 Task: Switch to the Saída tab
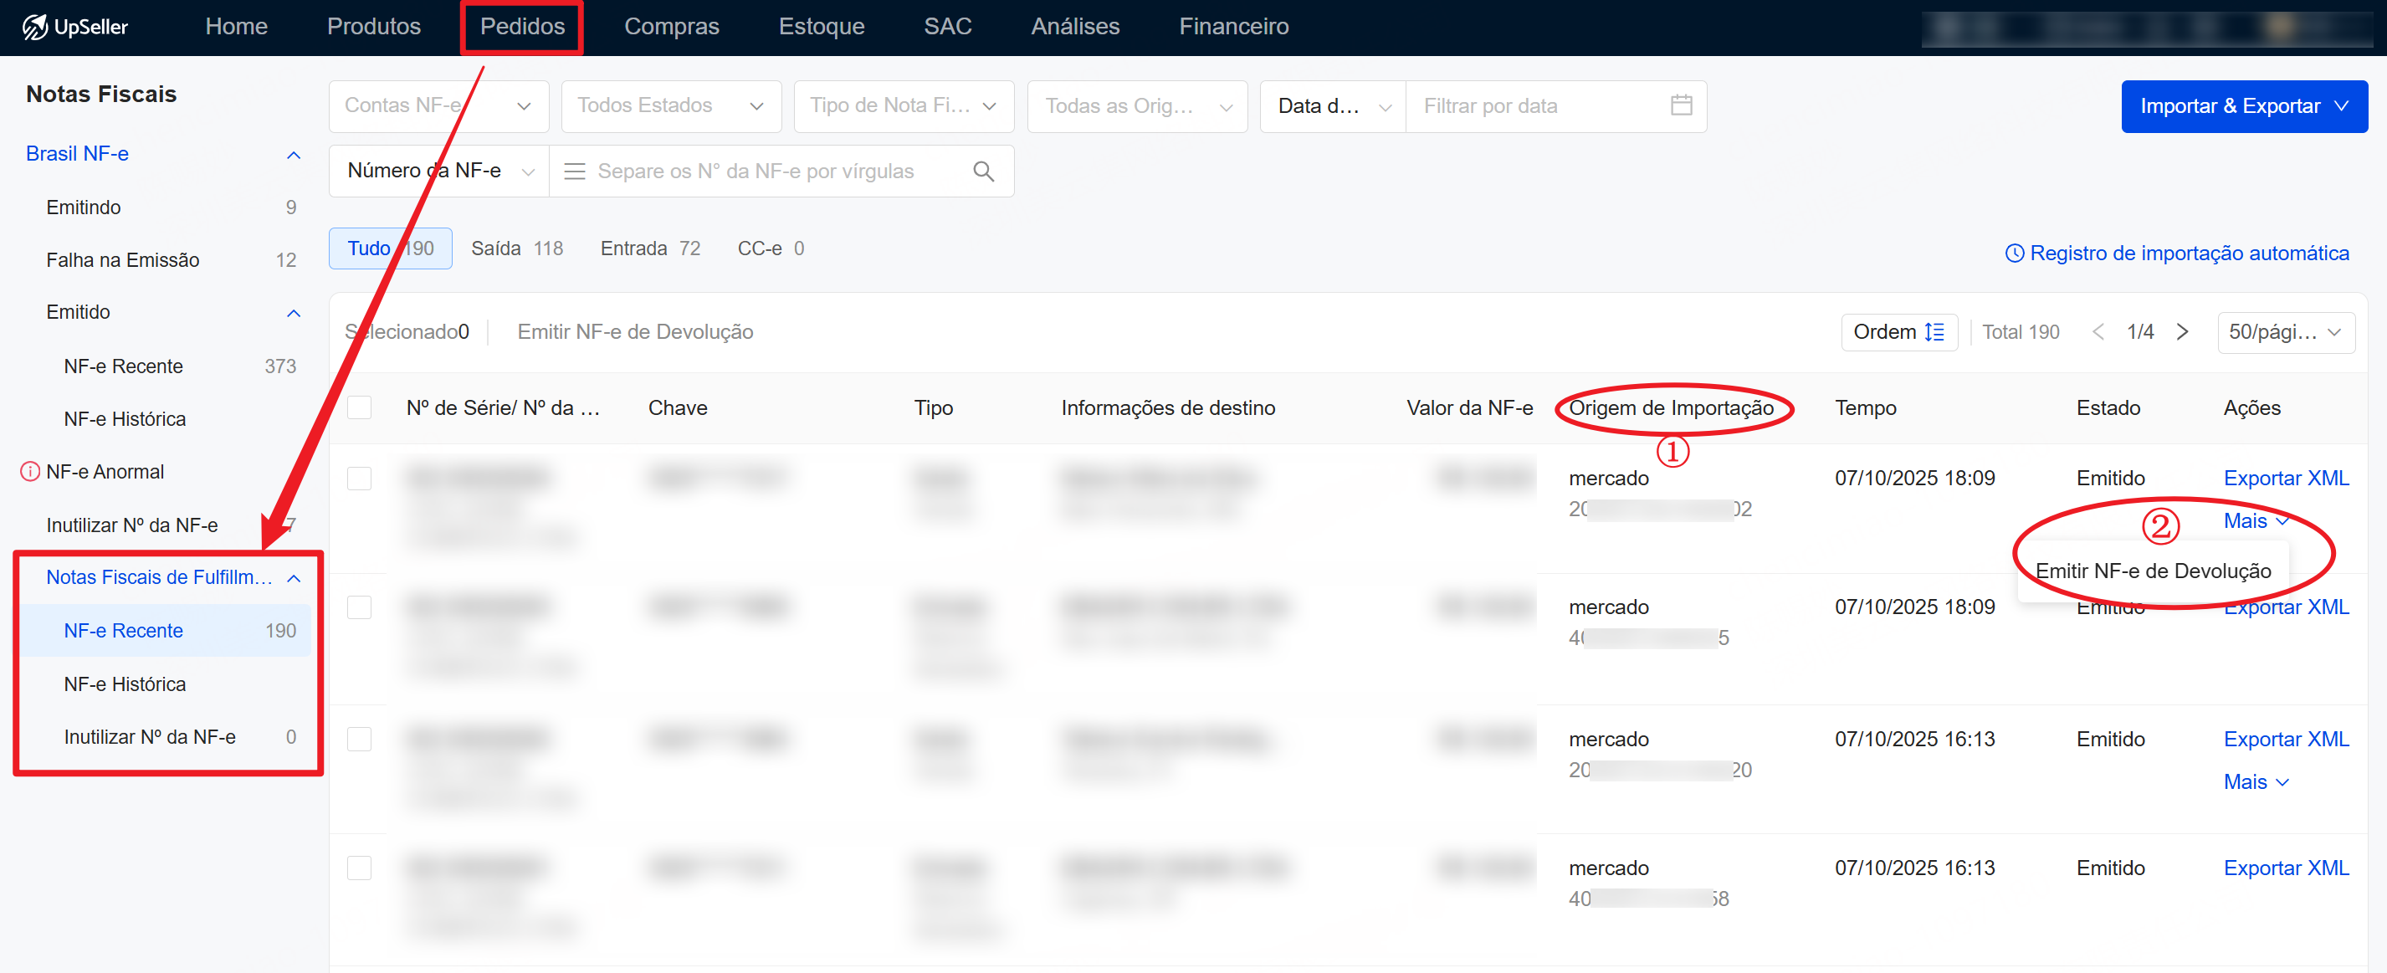click(x=516, y=248)
